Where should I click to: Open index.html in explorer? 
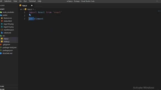(8, 21)
